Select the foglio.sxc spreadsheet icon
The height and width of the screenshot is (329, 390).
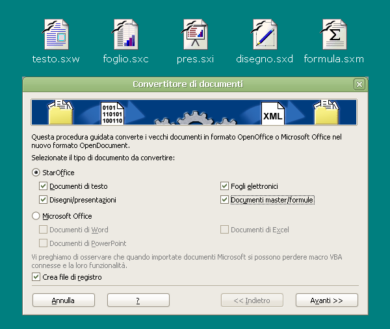click(125, 34)
